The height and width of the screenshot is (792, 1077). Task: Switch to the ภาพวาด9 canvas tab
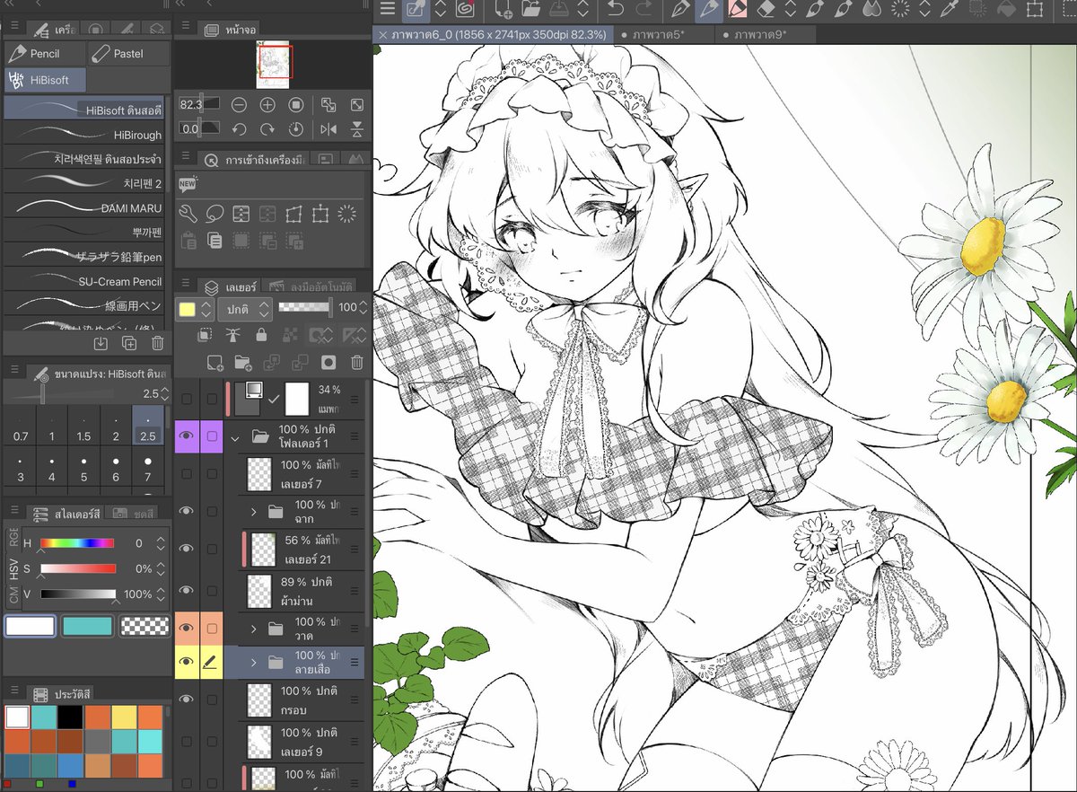[x=767, y=35]
